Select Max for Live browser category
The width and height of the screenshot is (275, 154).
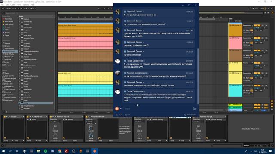tap(9, 57)
